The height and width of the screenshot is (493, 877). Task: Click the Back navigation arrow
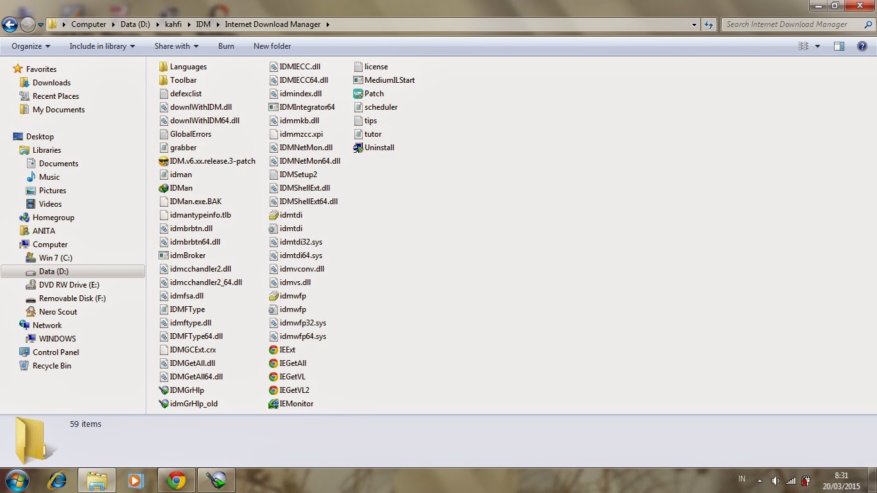10,25
